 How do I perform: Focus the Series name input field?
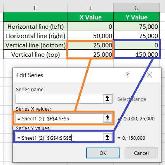59,99
